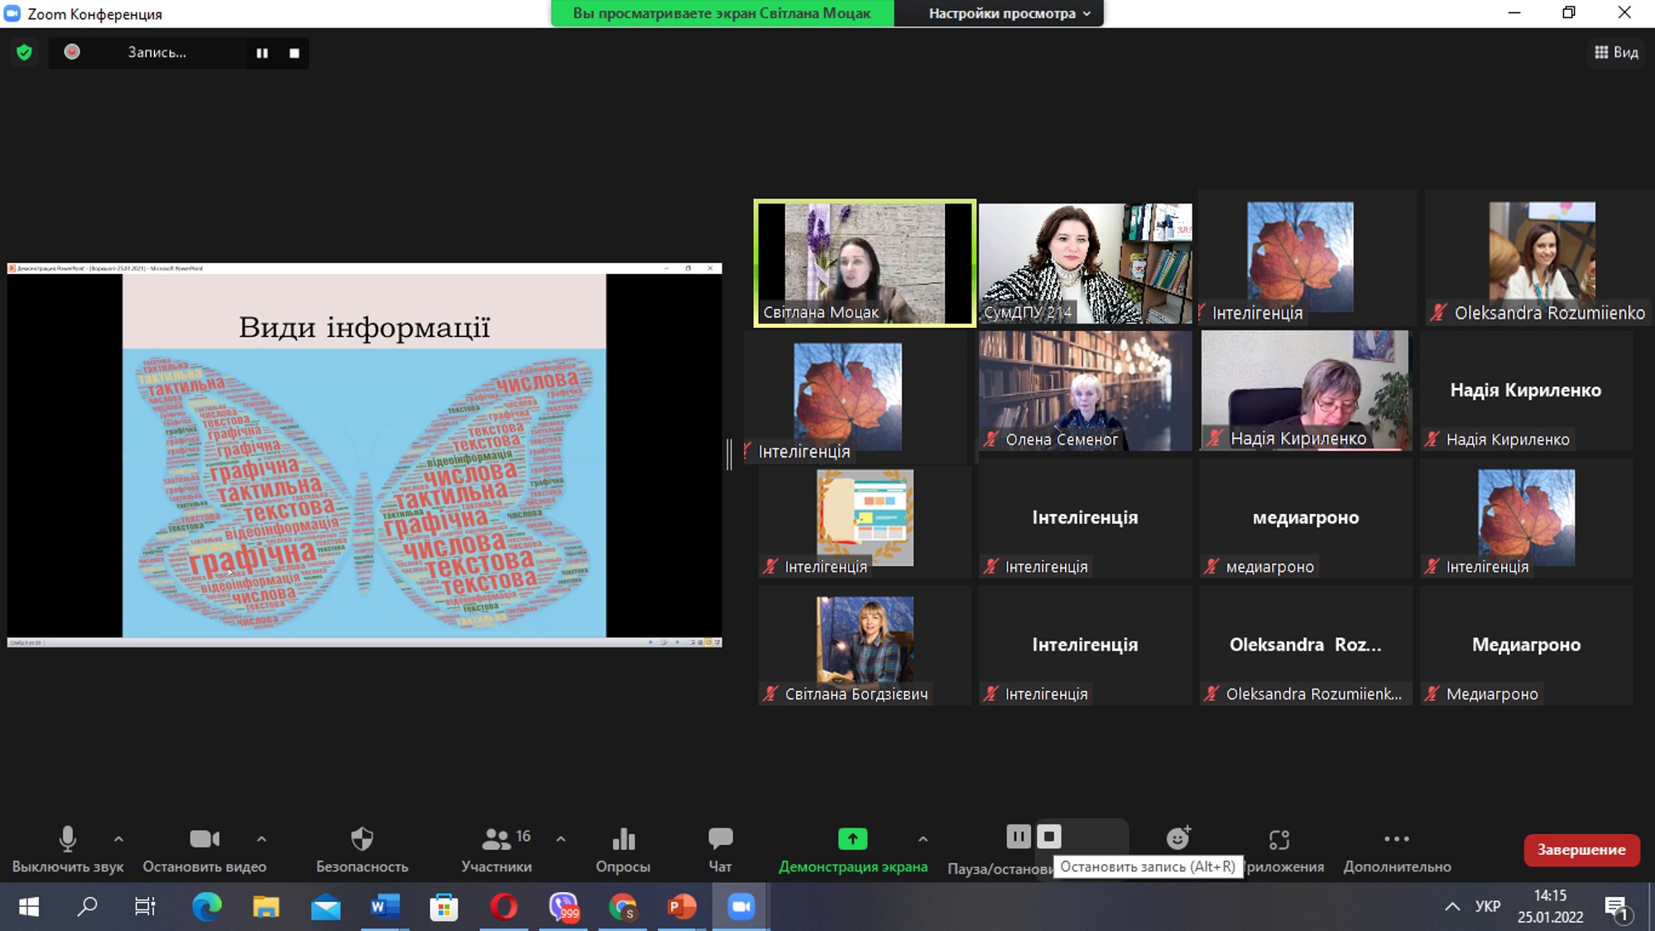Mute the microphone in toolbar

pos(68,839)
